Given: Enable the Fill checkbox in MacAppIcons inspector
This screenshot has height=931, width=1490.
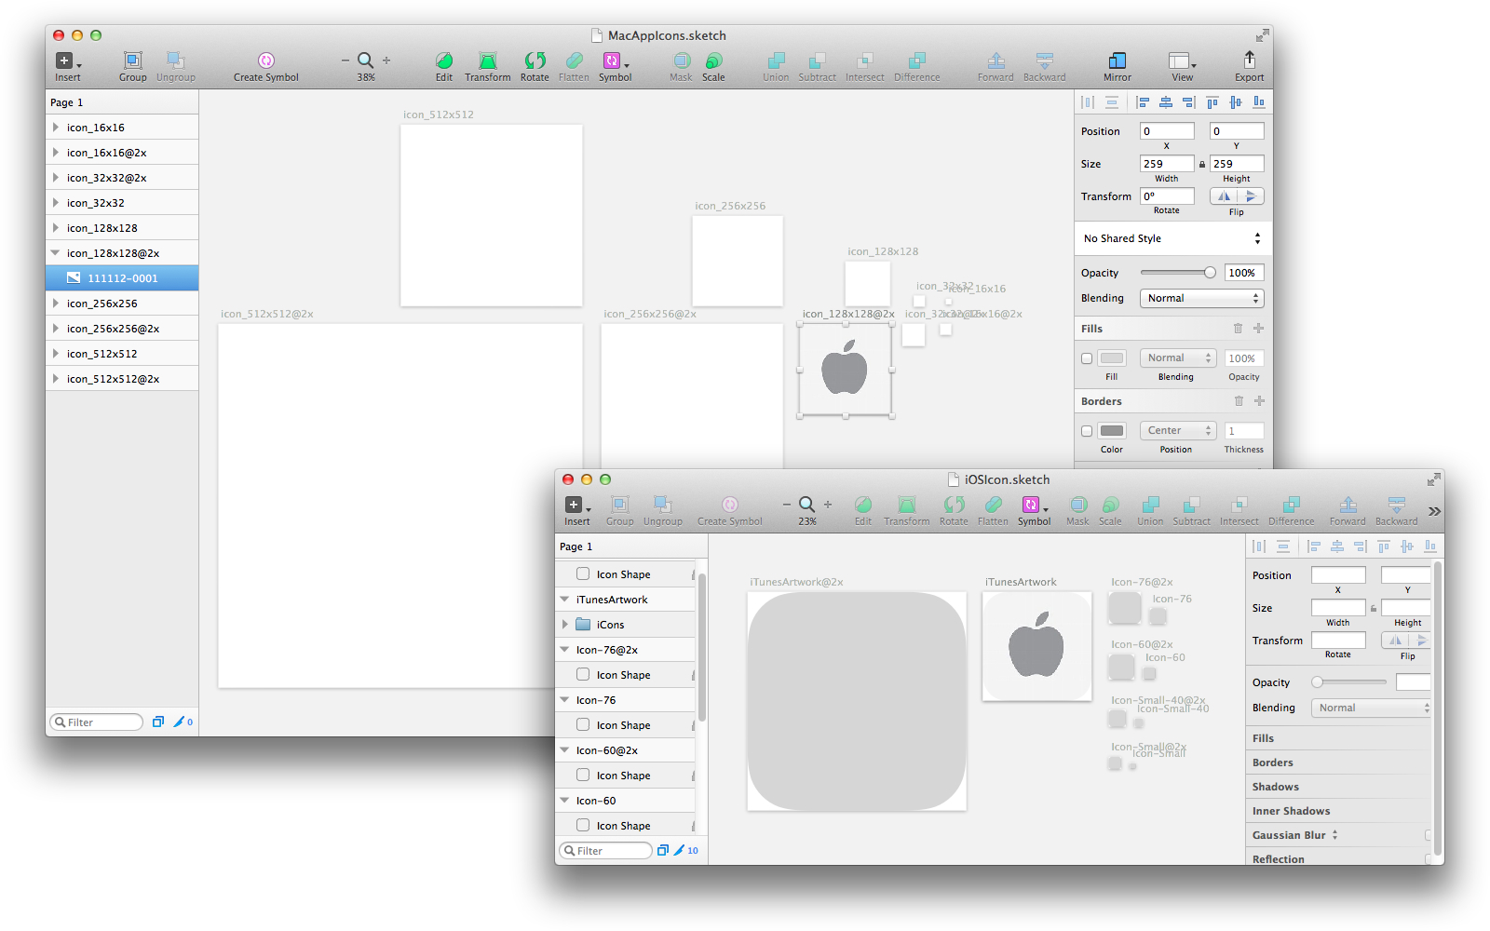Looking at the screenshot, I should (1087, 358).
